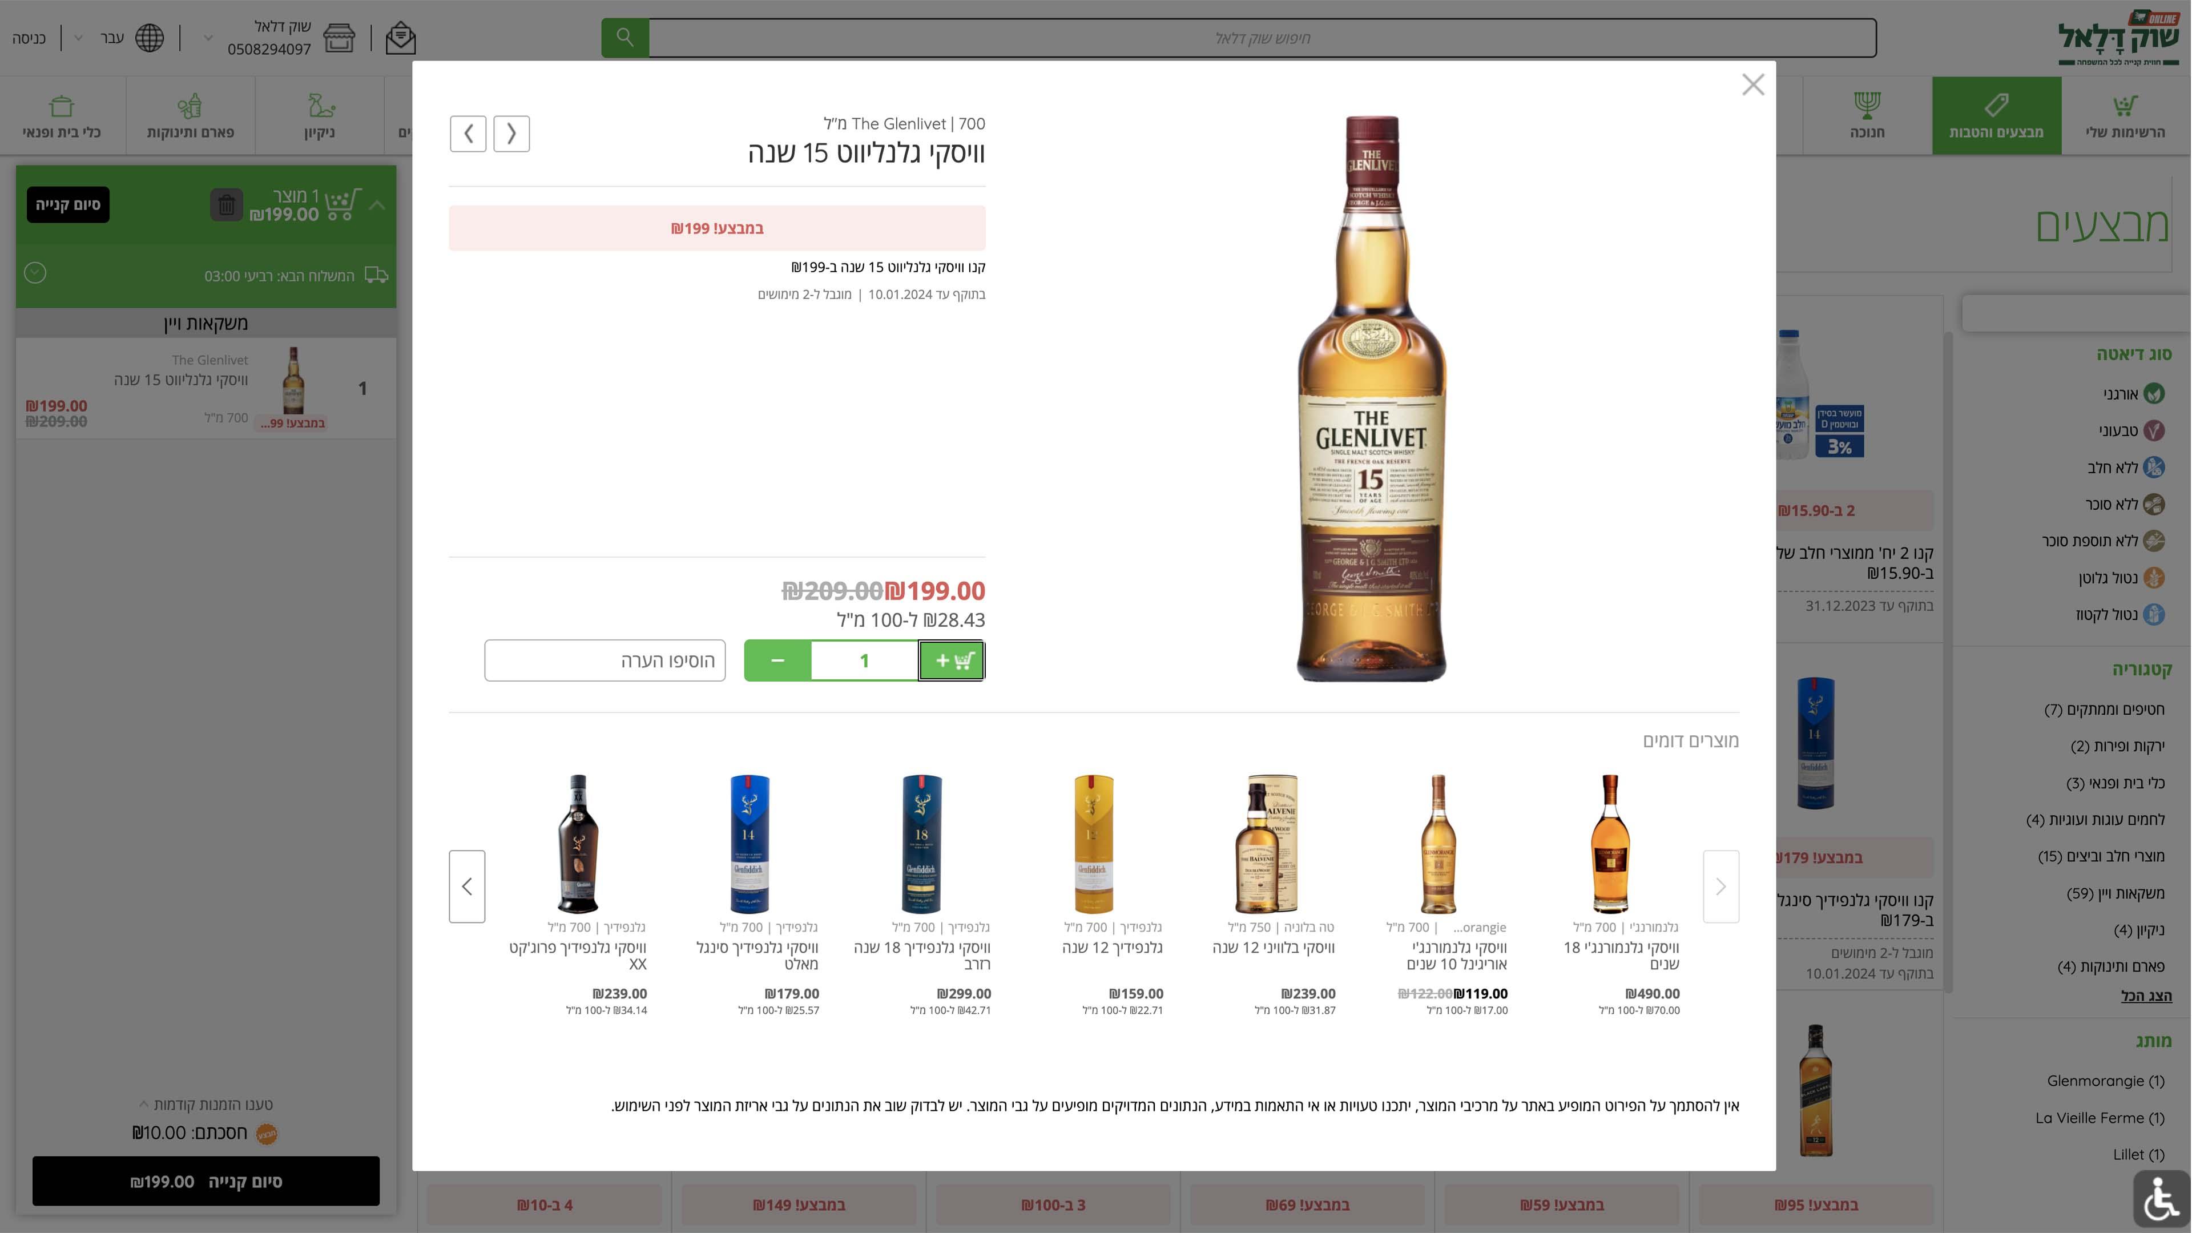The height and width of the screenshot is (1233, 2192).
Task: Click Glenlivet item thumbnail in cart
Action: pyautogui.click(x=293, y=380)
